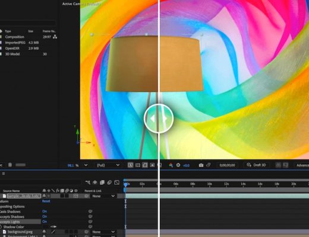Open the parent None dropdown for background.jpeg
This screenshot has width=309, height=237.
(x=103, y=232)
